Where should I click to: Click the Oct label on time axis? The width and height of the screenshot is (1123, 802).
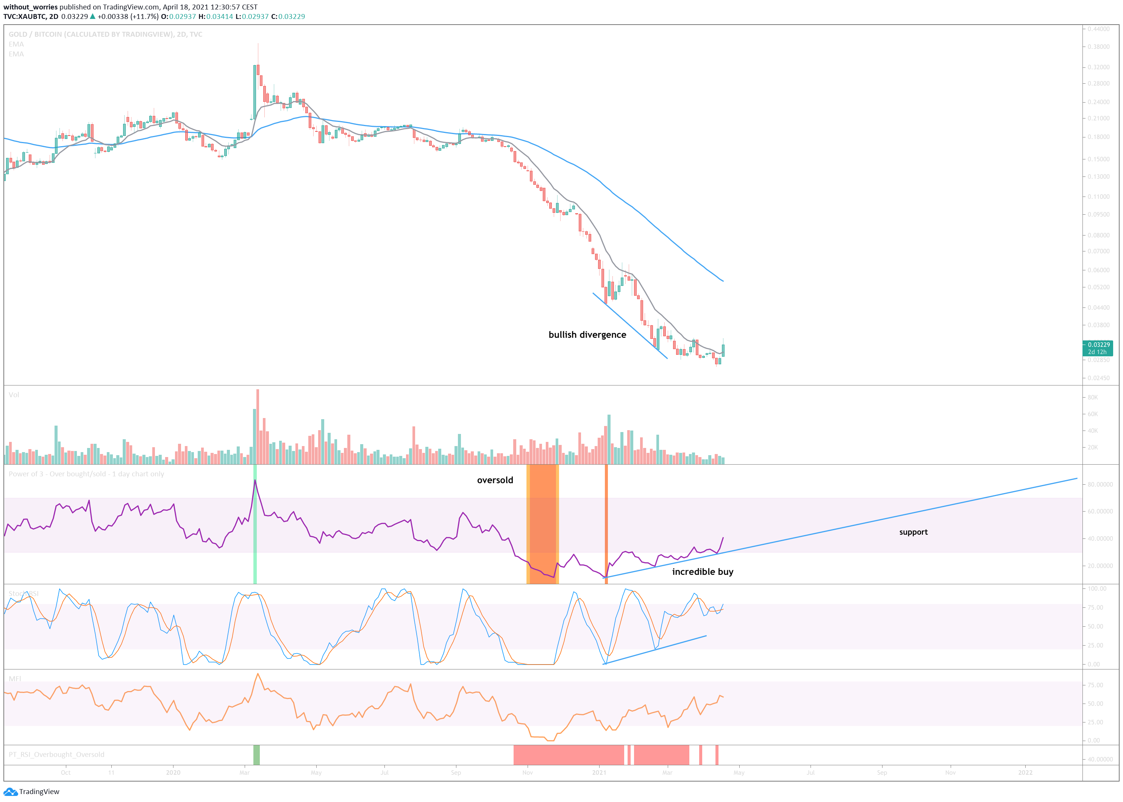pyautogui.click(x=65, y=772)
